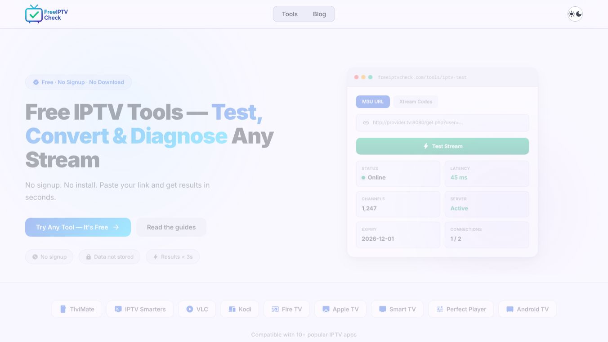Click 'Results < 3s' label
Image resolution: width=608 pixels, height=342 pixels.
pyautogui.click(x=177, y=257)
